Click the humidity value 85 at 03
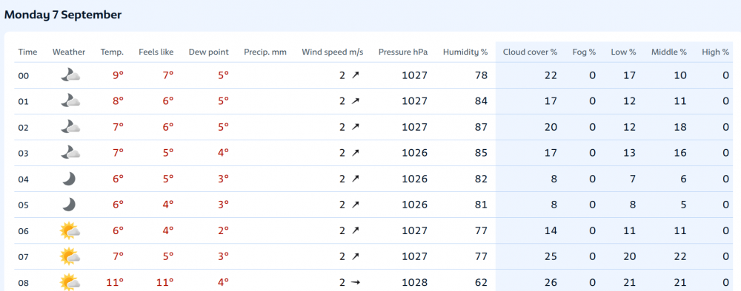Viewport: 741px width, 291px height. [482, 153]
